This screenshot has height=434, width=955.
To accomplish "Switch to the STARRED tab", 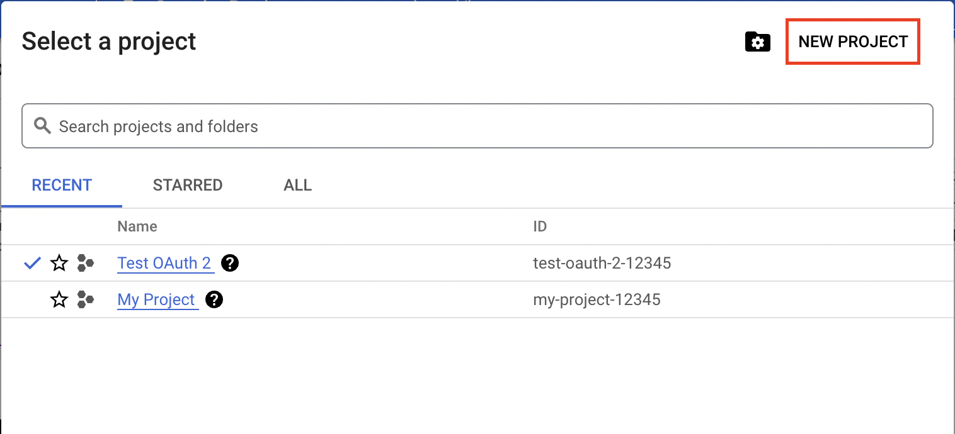I will click(187, 185).
